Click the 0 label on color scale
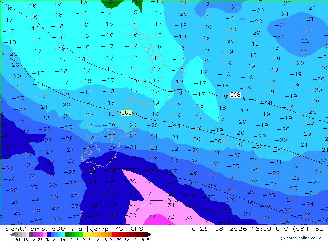 [x=83, y=240]
